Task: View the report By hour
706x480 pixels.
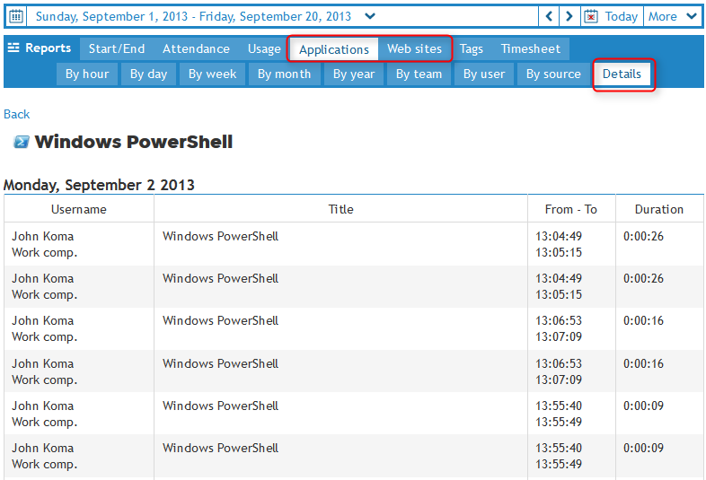Action: pyautogui.click(x=87, y=74)
